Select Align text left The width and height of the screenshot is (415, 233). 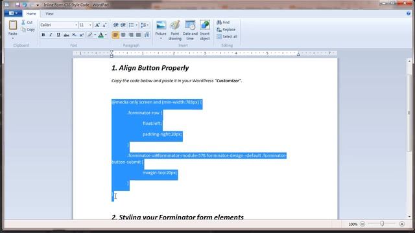(x=115, y=35)
